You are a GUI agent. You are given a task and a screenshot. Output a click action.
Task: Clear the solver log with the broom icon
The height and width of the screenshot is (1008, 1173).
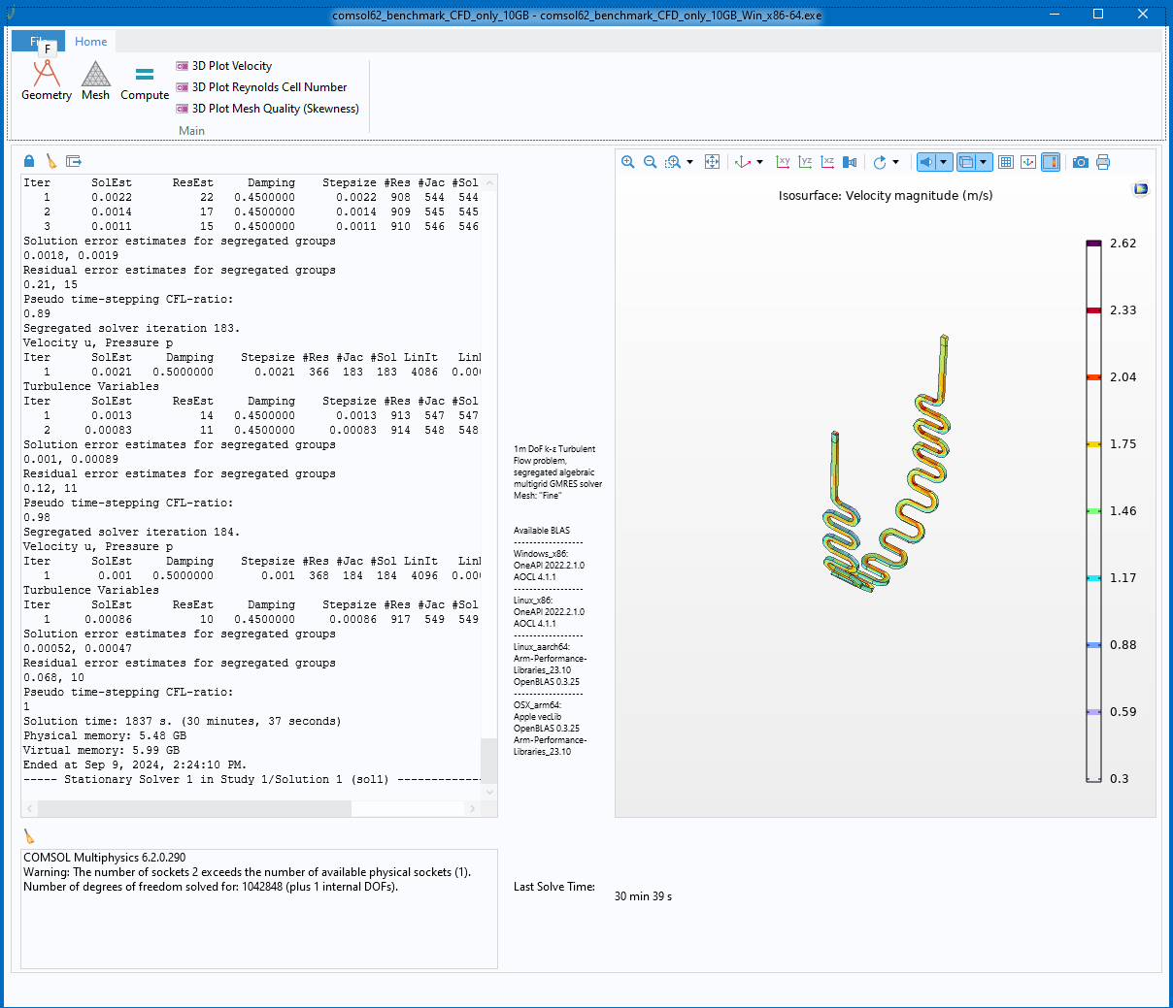click(51, 161)
